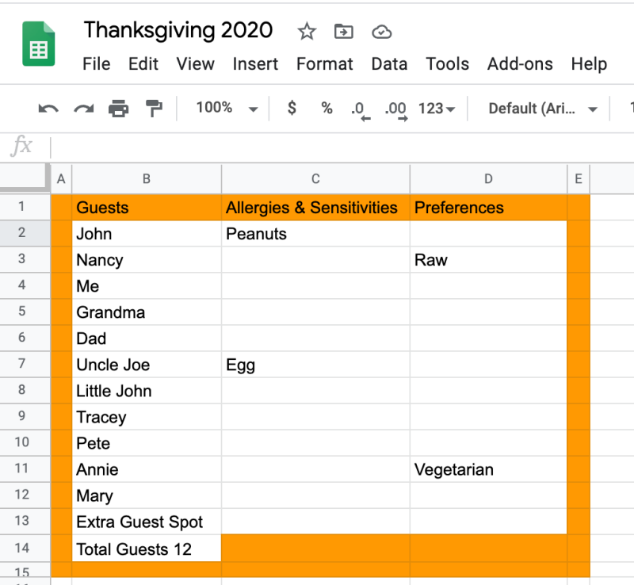Click the Move to folder icon

click(344, 32)
